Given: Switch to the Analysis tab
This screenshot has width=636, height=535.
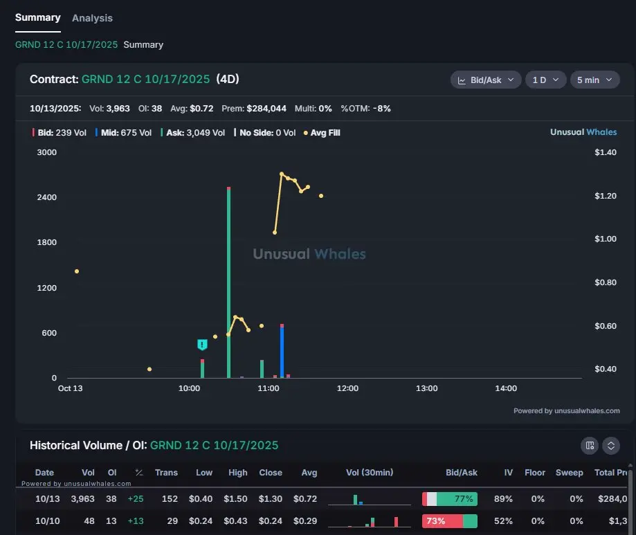Looking at the screenshot, I should point(92,18).
